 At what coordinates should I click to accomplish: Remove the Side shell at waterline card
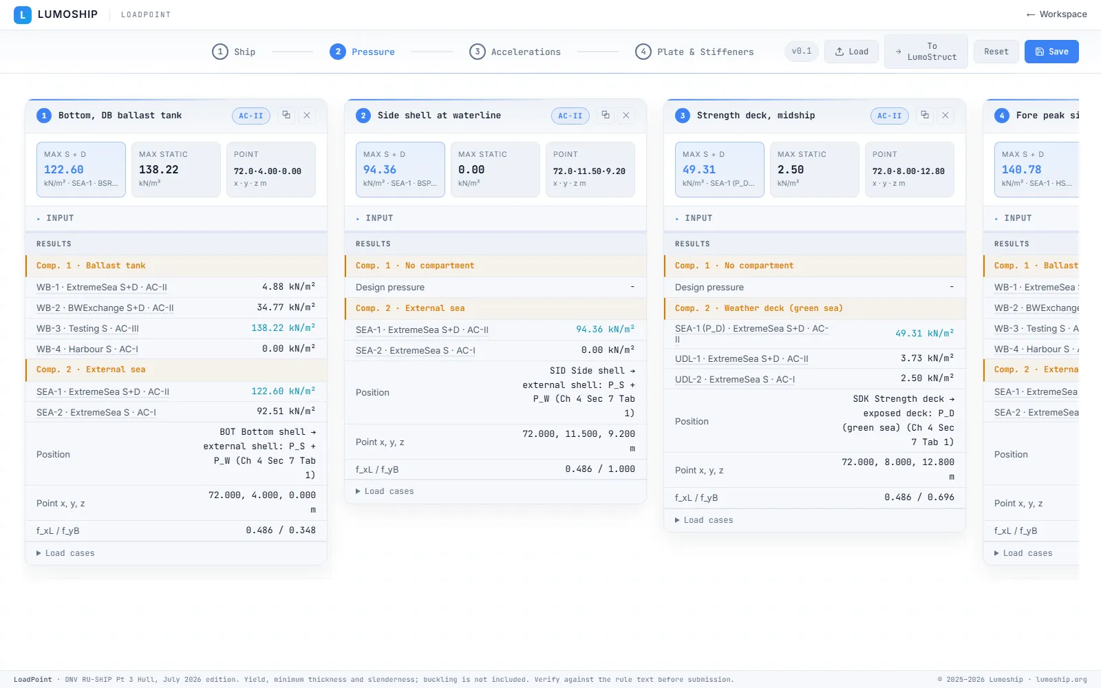coord(626,116)
